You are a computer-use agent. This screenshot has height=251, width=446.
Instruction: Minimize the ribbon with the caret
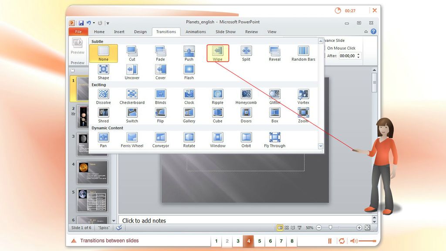(x=366, y=31)
